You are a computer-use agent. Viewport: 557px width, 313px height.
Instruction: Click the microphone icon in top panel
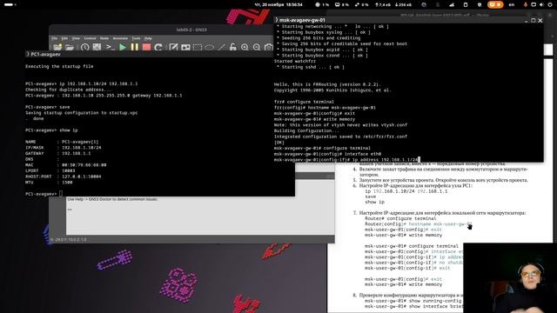pos(526,4)
